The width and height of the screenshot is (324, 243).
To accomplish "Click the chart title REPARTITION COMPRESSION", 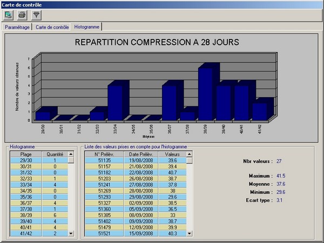I will (x=157, y=42).
